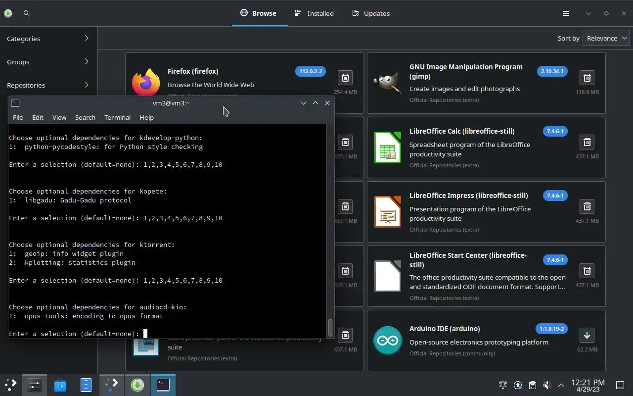Click the LibreOffice Start Center document icon
This screenshot has height=396, width=633.
click(387, 276)
